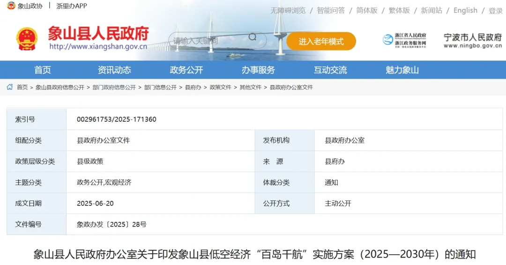Open 部门信息公开 breadcrumb
The height and width of the screenshot is (265, 506).
point(160,88)
